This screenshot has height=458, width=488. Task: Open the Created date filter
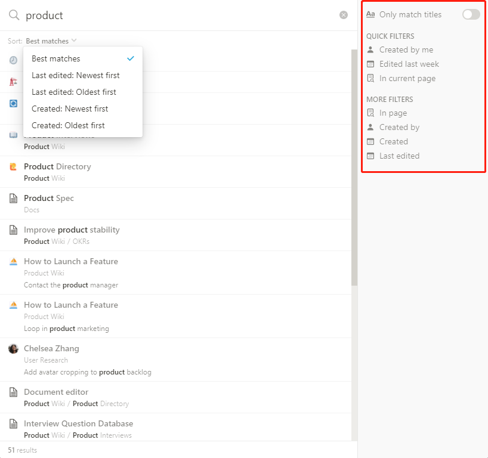point(387,141)
